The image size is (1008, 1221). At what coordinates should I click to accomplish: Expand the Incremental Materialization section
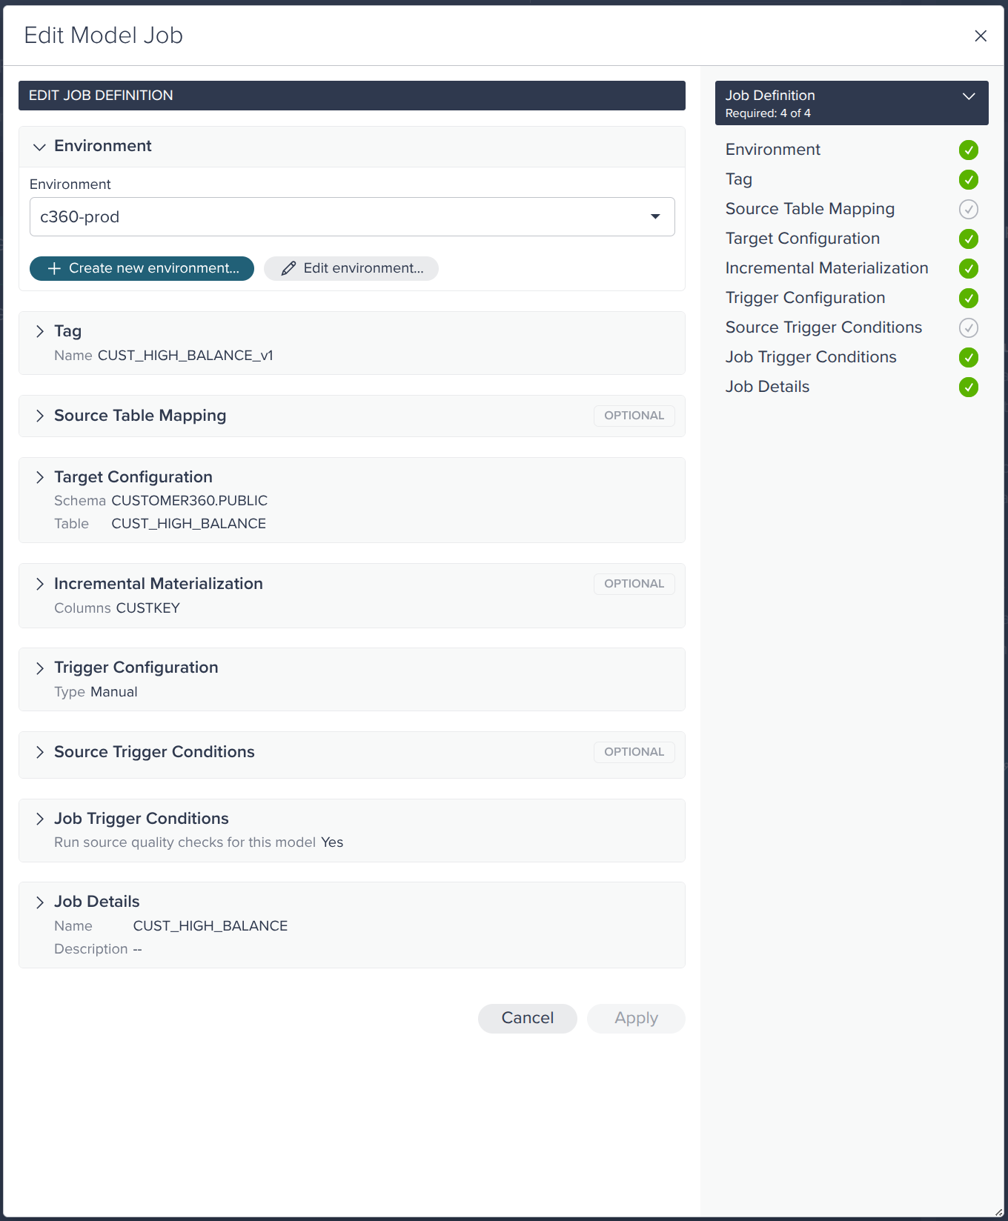pos(39,584)
